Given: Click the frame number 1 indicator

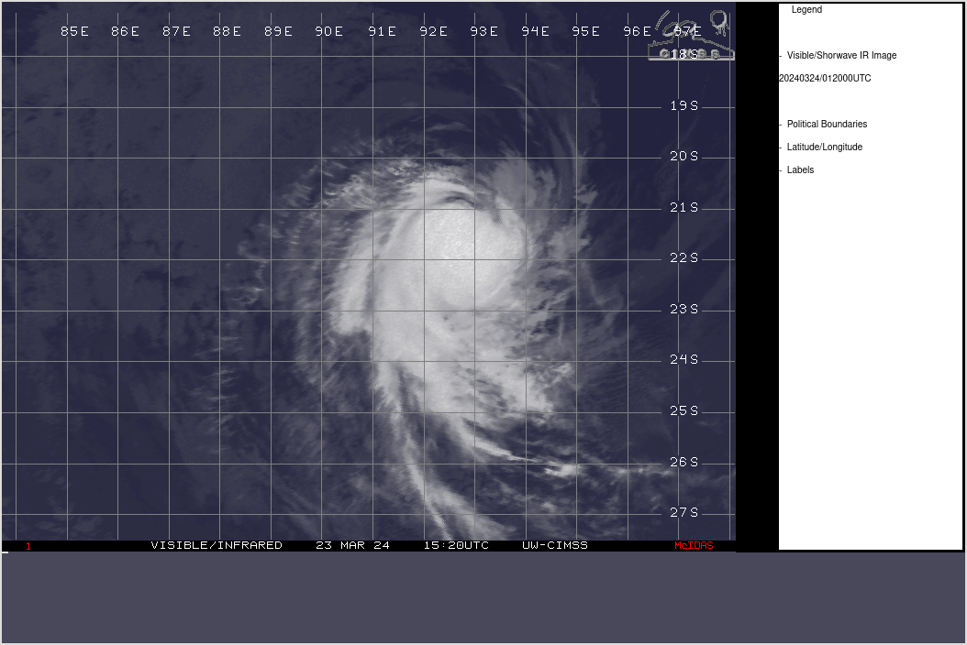Looking at the screenshot, I should point(27,545).
